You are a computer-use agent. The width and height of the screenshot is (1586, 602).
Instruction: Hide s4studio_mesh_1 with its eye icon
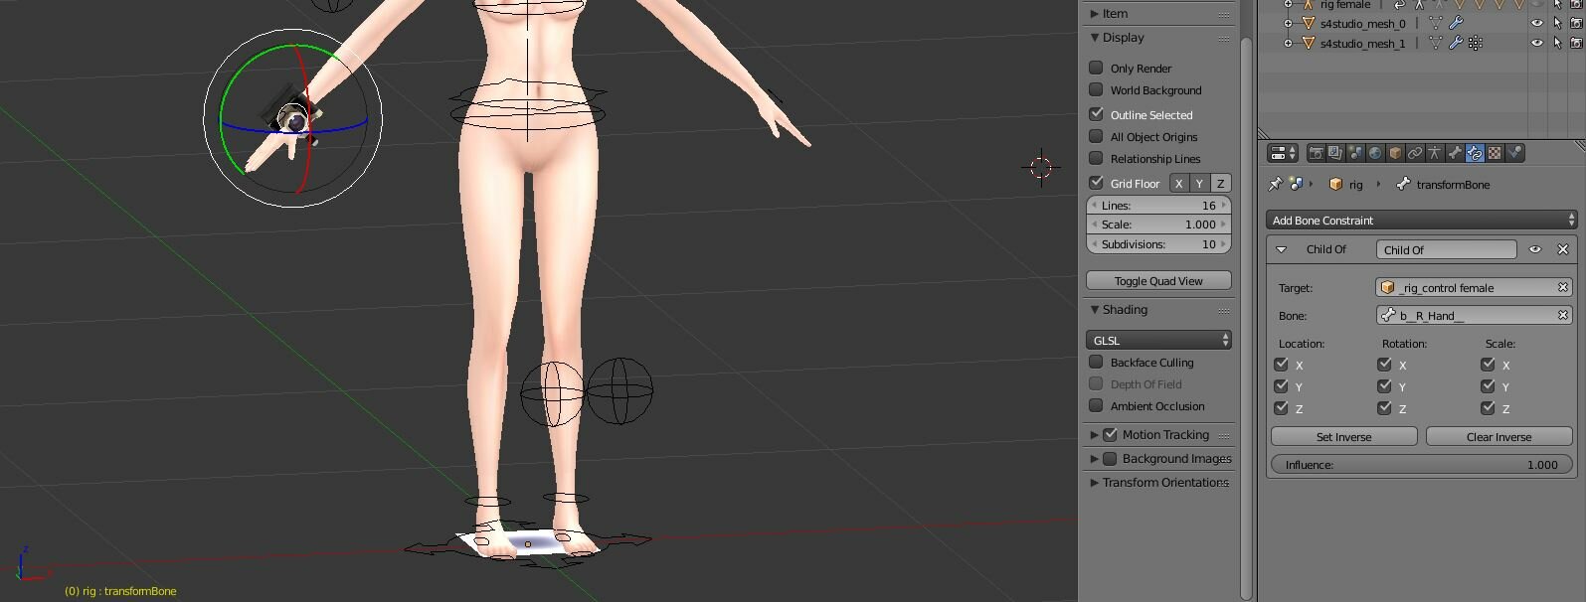[1537, 43]
